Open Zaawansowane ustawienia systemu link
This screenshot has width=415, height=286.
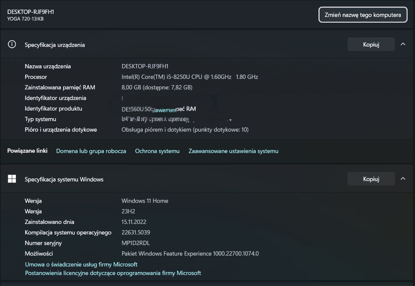(x=233, y=151)
